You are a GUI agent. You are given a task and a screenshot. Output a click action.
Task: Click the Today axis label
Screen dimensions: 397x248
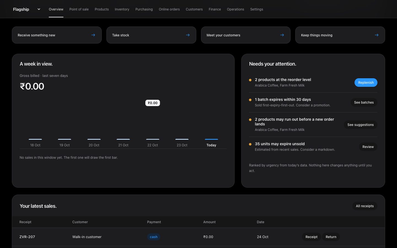click(211, 145)
